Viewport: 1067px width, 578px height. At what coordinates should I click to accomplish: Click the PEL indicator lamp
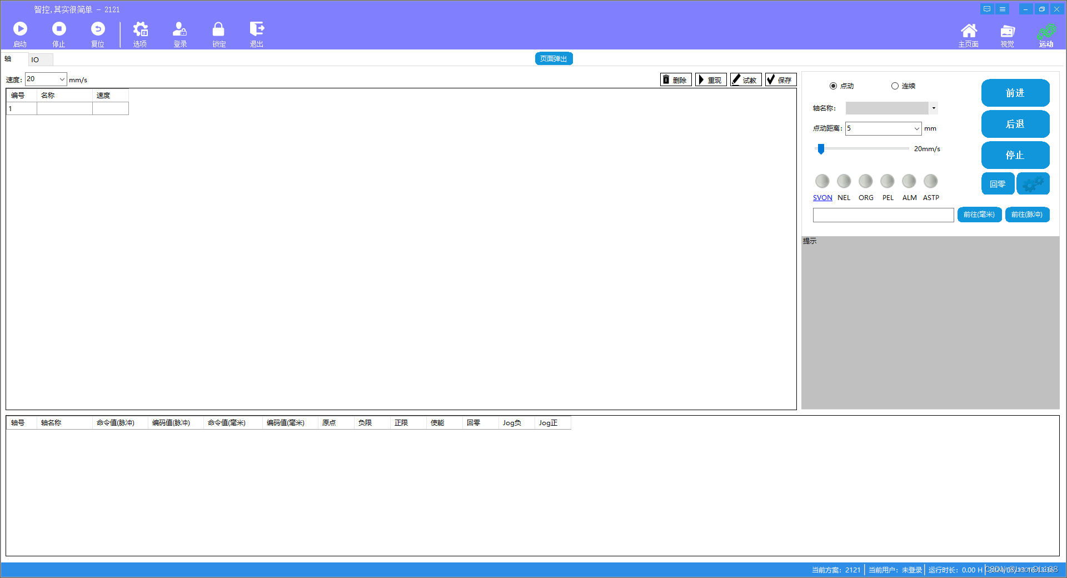[887, 181]
